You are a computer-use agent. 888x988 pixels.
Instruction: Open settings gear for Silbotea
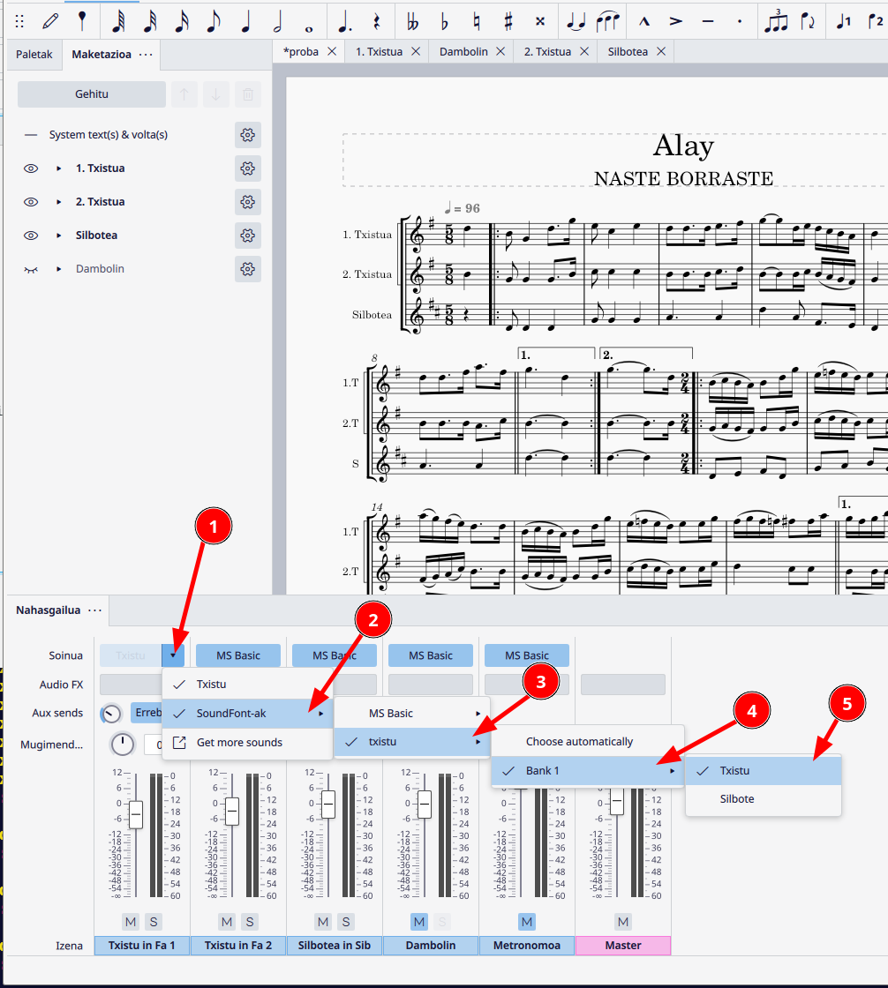[248, 236]
